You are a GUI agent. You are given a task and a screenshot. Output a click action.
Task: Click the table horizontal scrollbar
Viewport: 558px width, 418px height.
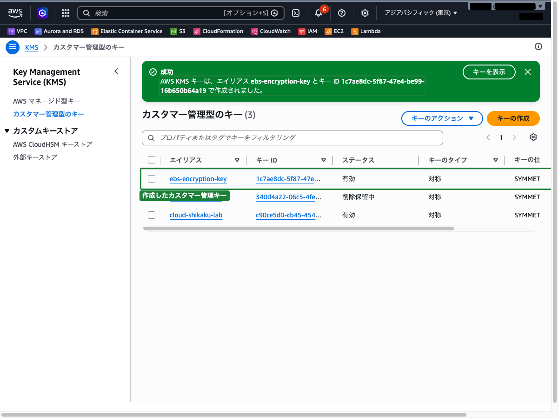point(299,229)
